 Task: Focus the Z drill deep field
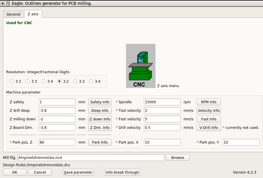[57, 111]
